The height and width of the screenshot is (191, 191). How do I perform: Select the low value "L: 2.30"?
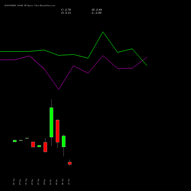click(97, 13)
